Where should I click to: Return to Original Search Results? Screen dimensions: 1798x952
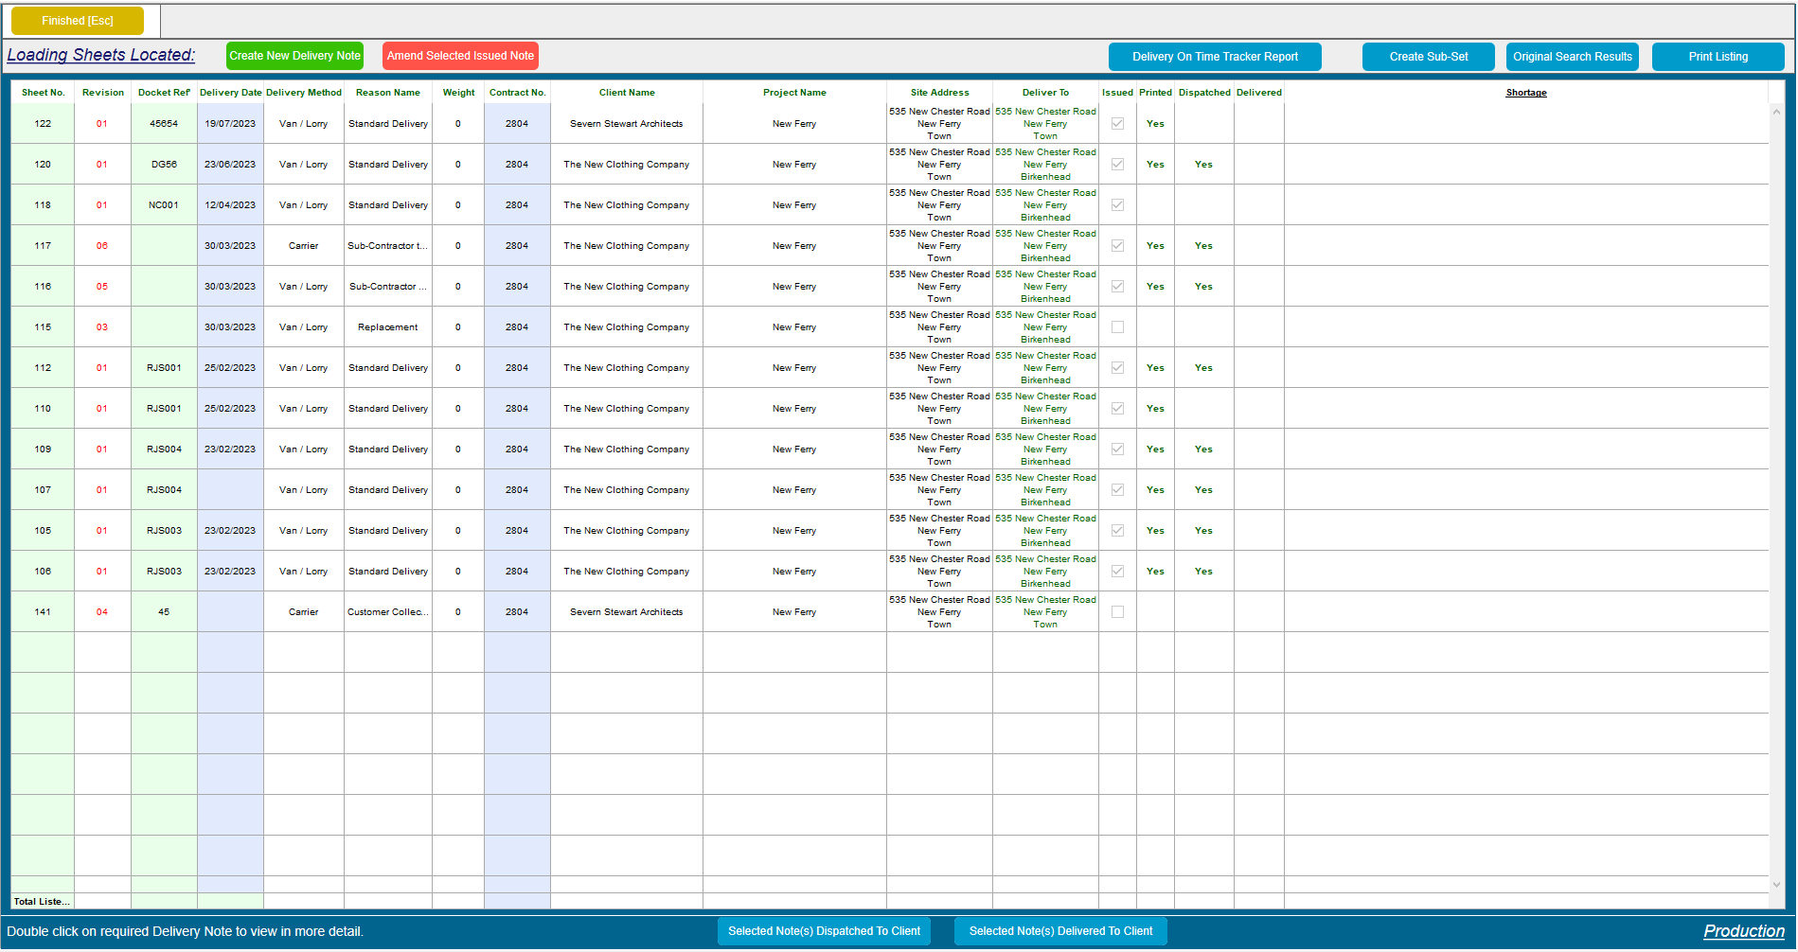click(1572, 57)
